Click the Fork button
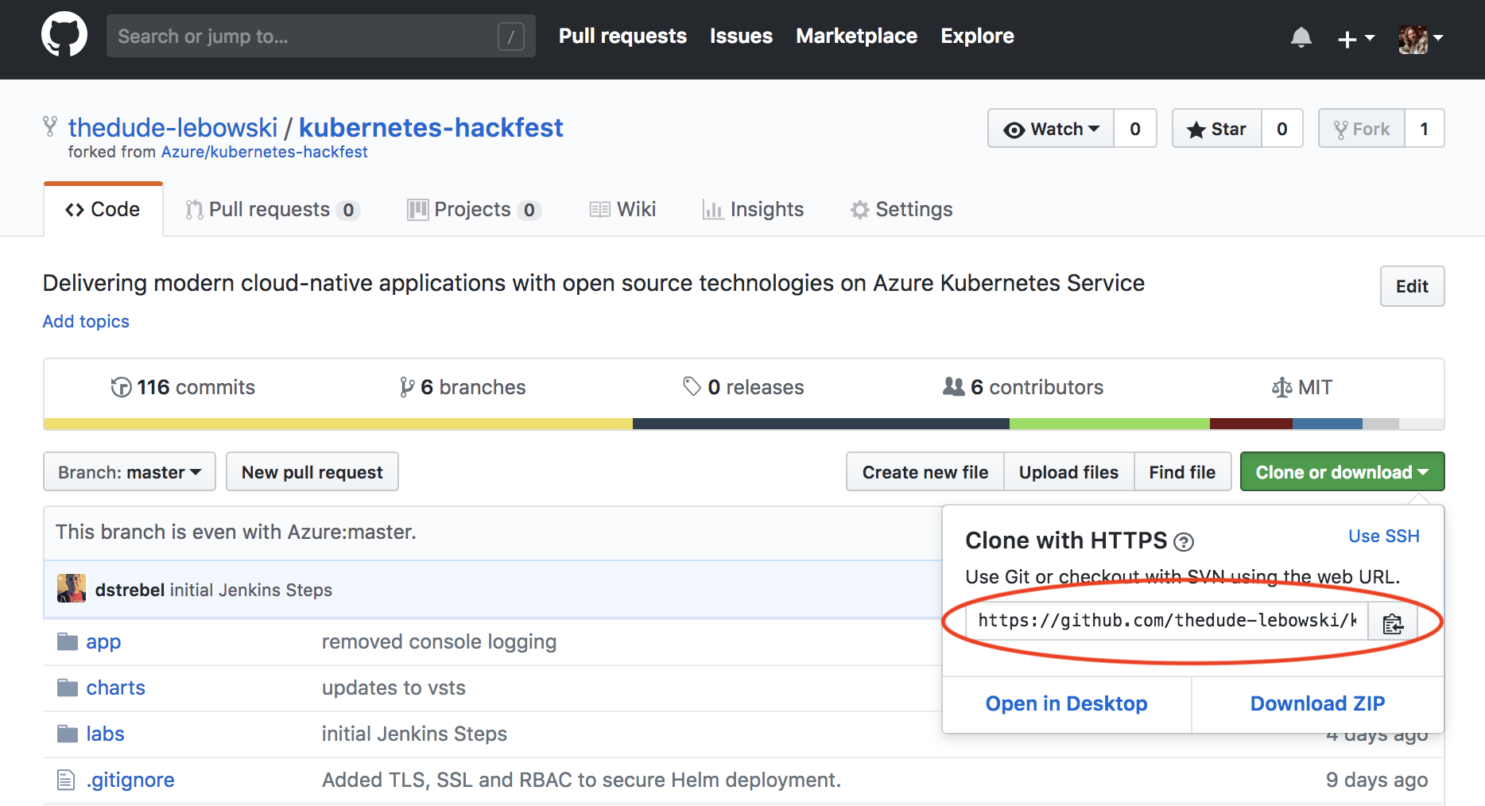Image resolution: width=1485 pixels, height=806 pixels. [x=1361, y=129]
